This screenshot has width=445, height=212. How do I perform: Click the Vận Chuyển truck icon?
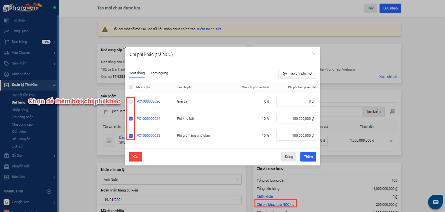tap(7, 52)
